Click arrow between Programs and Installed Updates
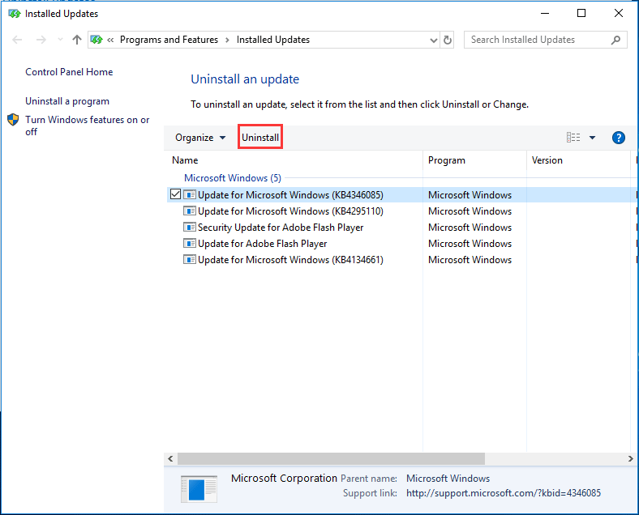The height and width of the screenshot is (515, 639). click(x=227, y=40)
